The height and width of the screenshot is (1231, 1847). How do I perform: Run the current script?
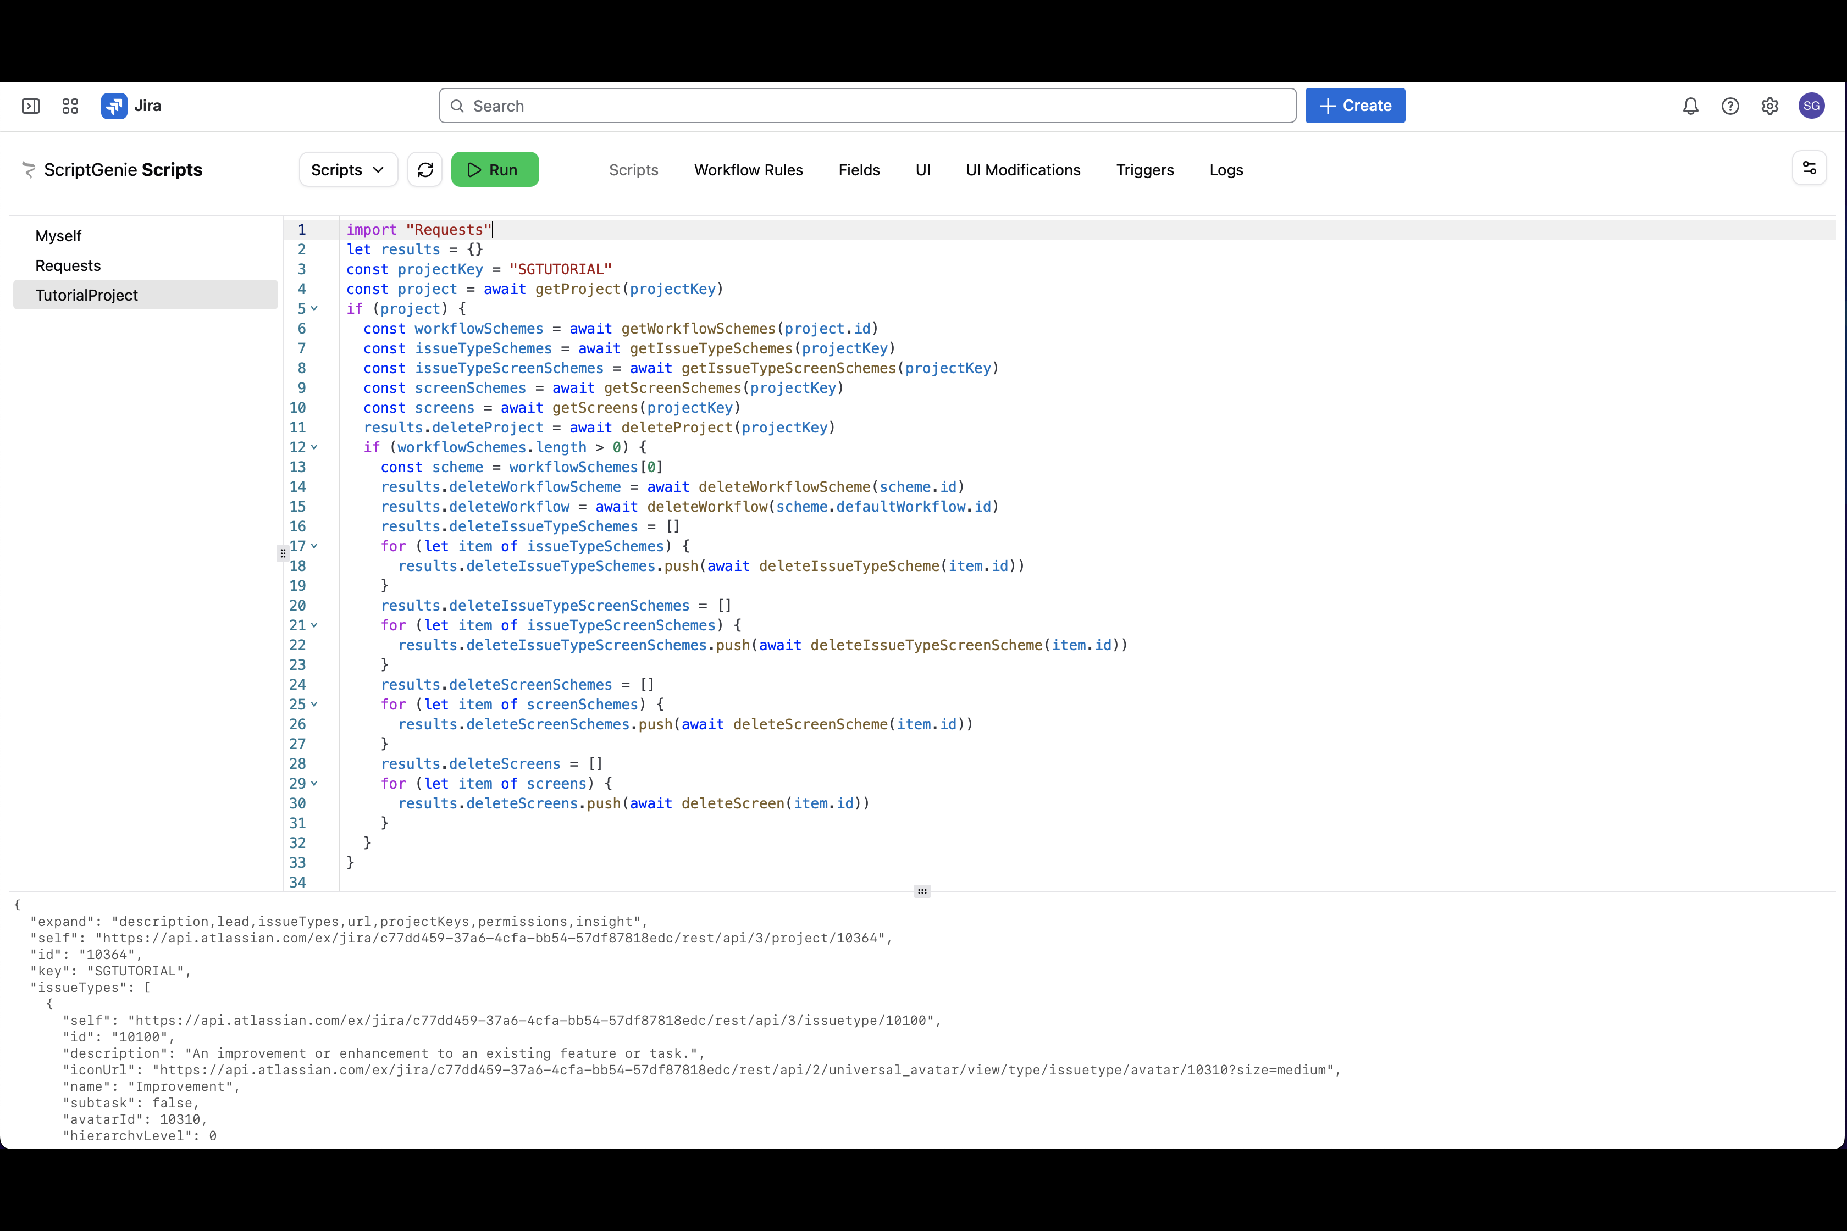(x=495, y=170)
